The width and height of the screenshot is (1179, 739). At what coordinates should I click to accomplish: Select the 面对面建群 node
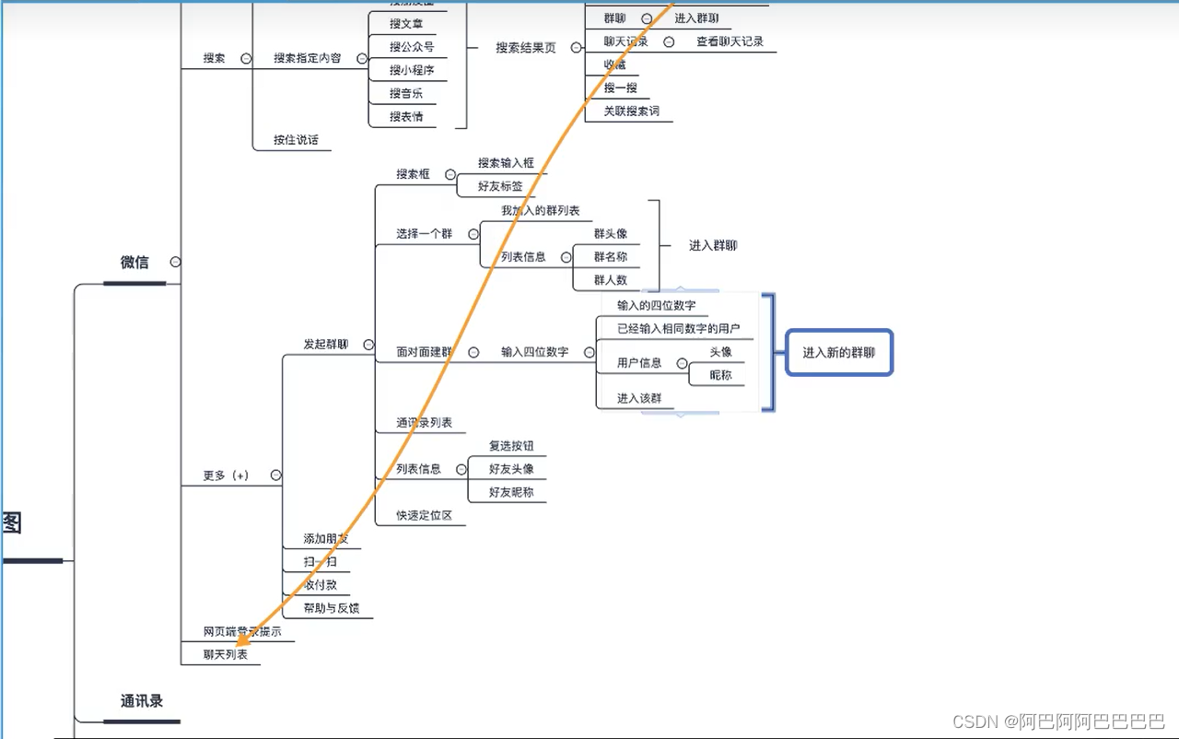(425, 352)
